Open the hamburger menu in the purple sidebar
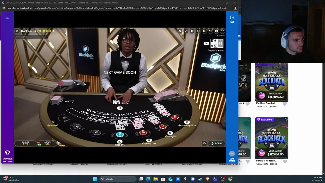The height and width of the screenshot is (183, 325). coord(7,17)
